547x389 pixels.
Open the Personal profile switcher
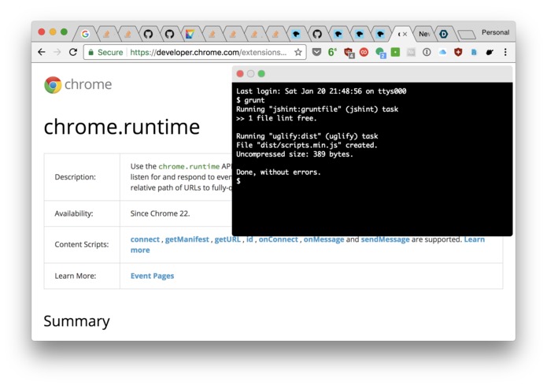click(x=495, y=32)
